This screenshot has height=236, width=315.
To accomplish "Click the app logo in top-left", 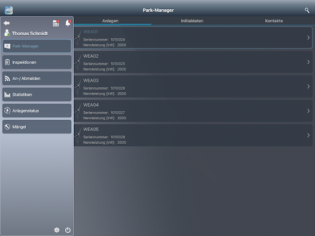I will point(9,10).
